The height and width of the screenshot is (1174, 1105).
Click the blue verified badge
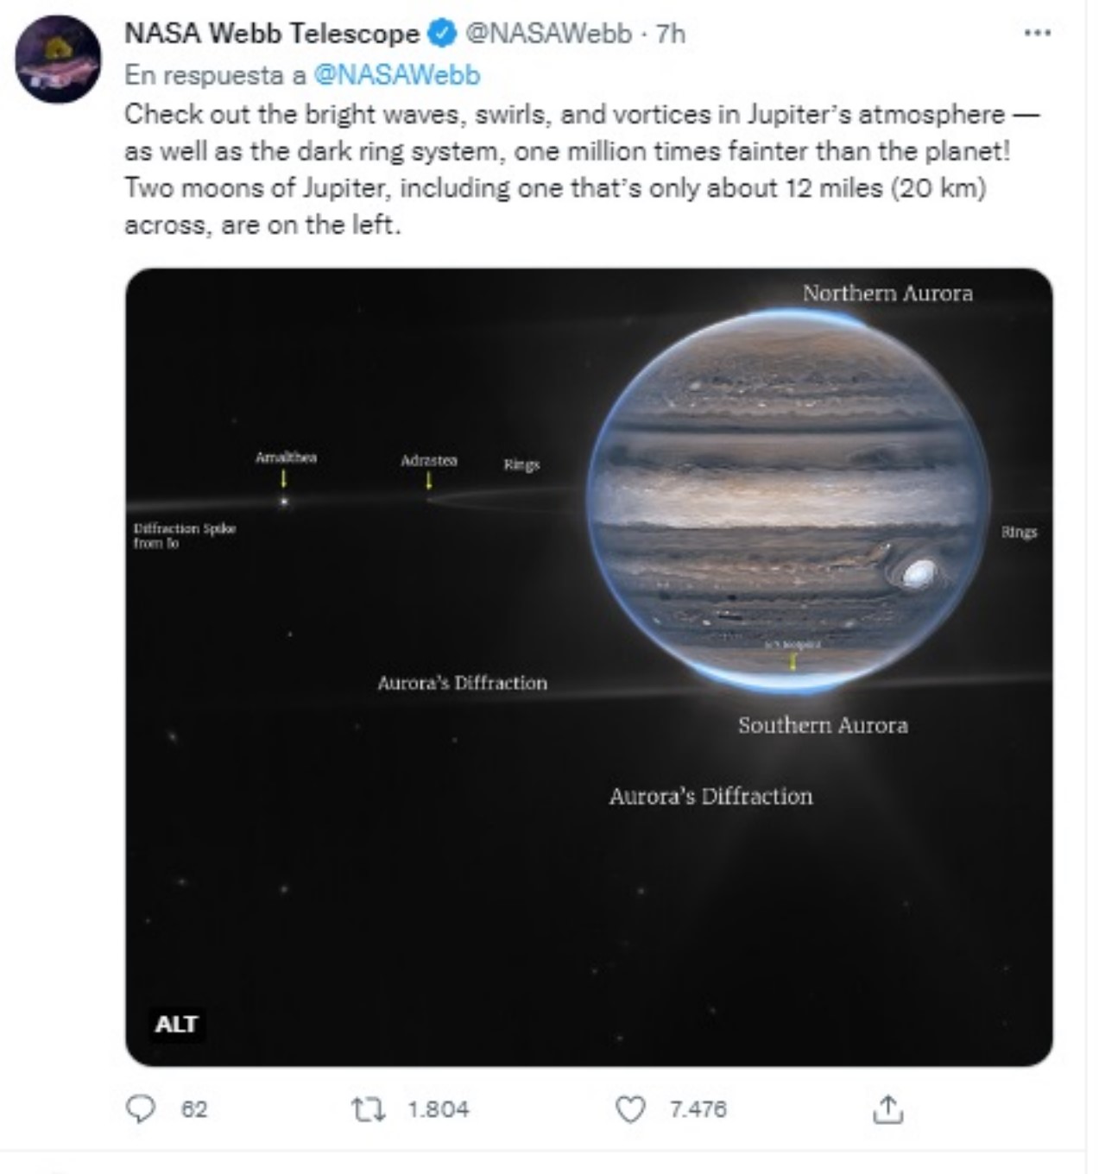443,34
